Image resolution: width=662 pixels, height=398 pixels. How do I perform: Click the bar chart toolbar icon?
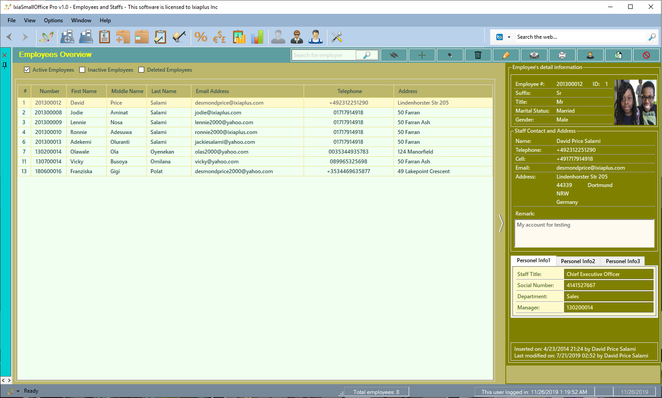tap(257, 37)
